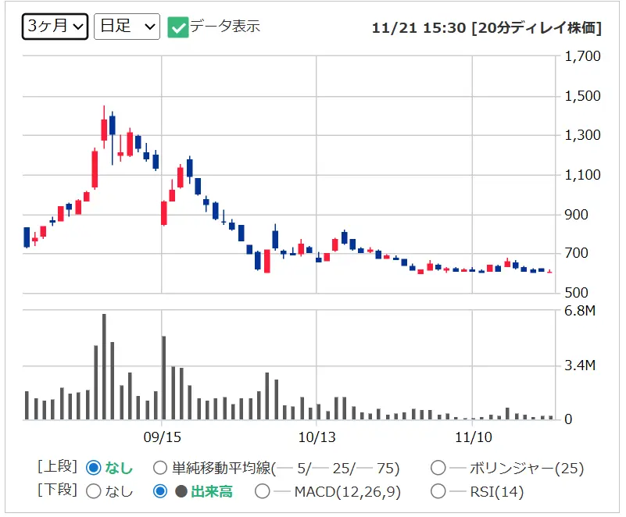Select the RSI(14) indicator radio button
Screen dimensions: 626x517
pyautogui.click(x=438, y=491)
